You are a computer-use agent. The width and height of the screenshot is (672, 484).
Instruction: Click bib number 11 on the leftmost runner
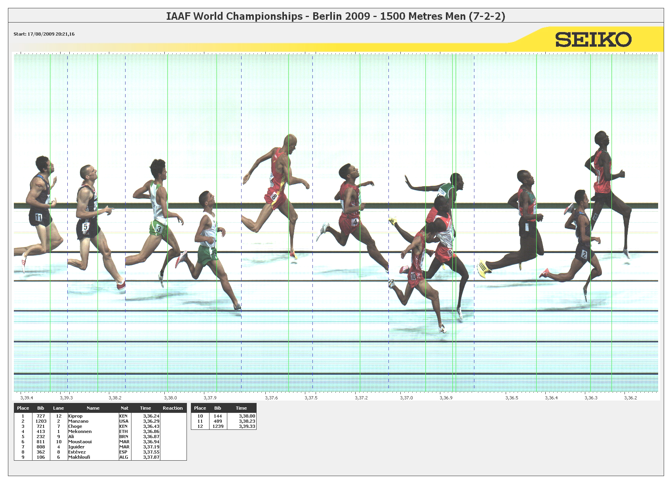coord(38,217)
